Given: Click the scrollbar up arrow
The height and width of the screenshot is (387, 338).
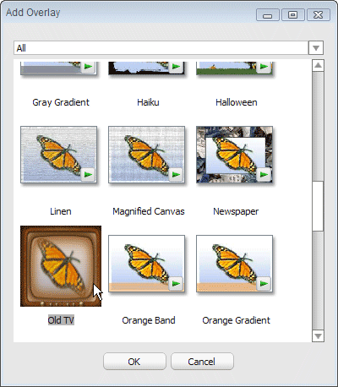Looking at the screenshot, I should [x=318, y=65].
